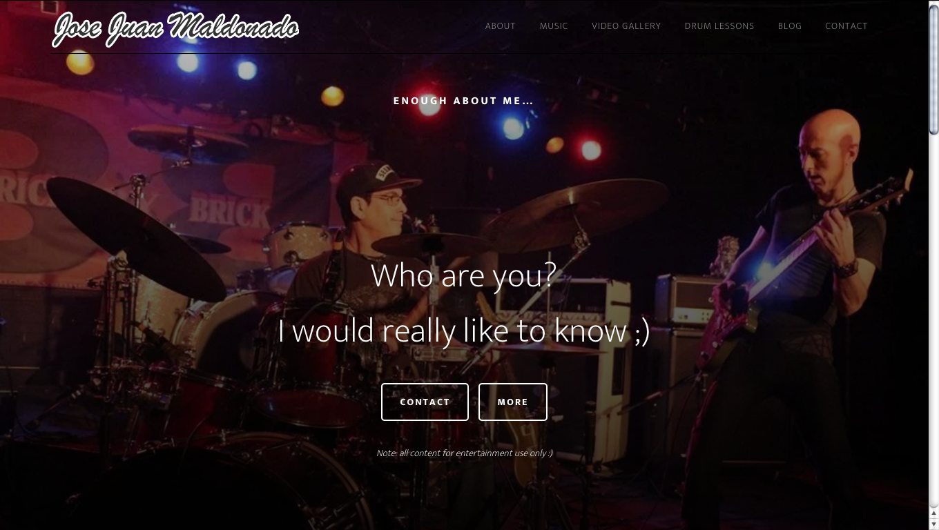Open the Video Gallery nav link
The height and width of the screenshot is (530, 939).
click(x=626, y=26)
